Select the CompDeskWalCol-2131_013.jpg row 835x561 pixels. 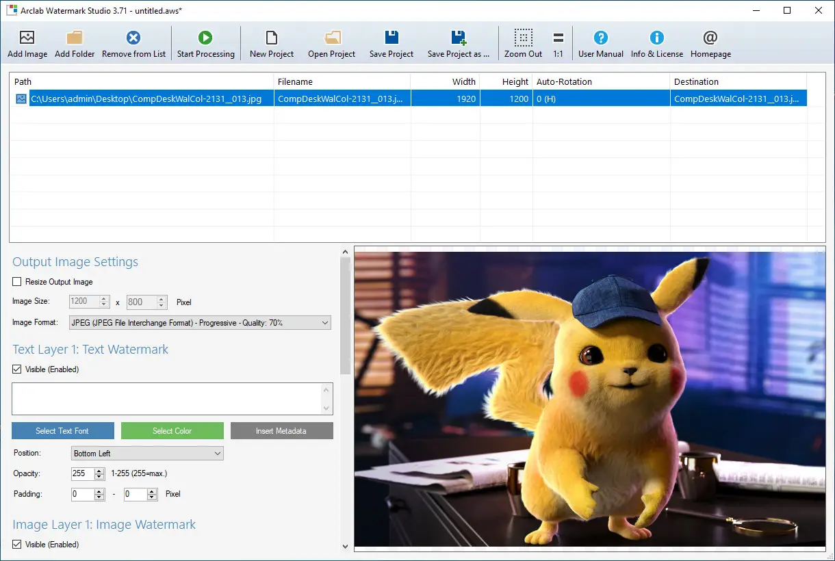[x=274, y=98]
